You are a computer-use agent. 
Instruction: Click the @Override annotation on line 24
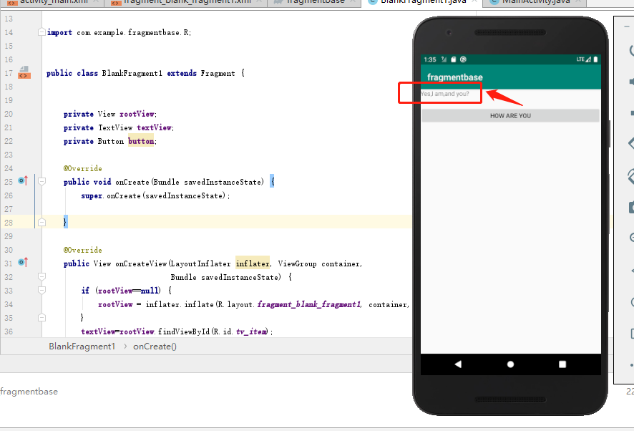coord(82,168)
